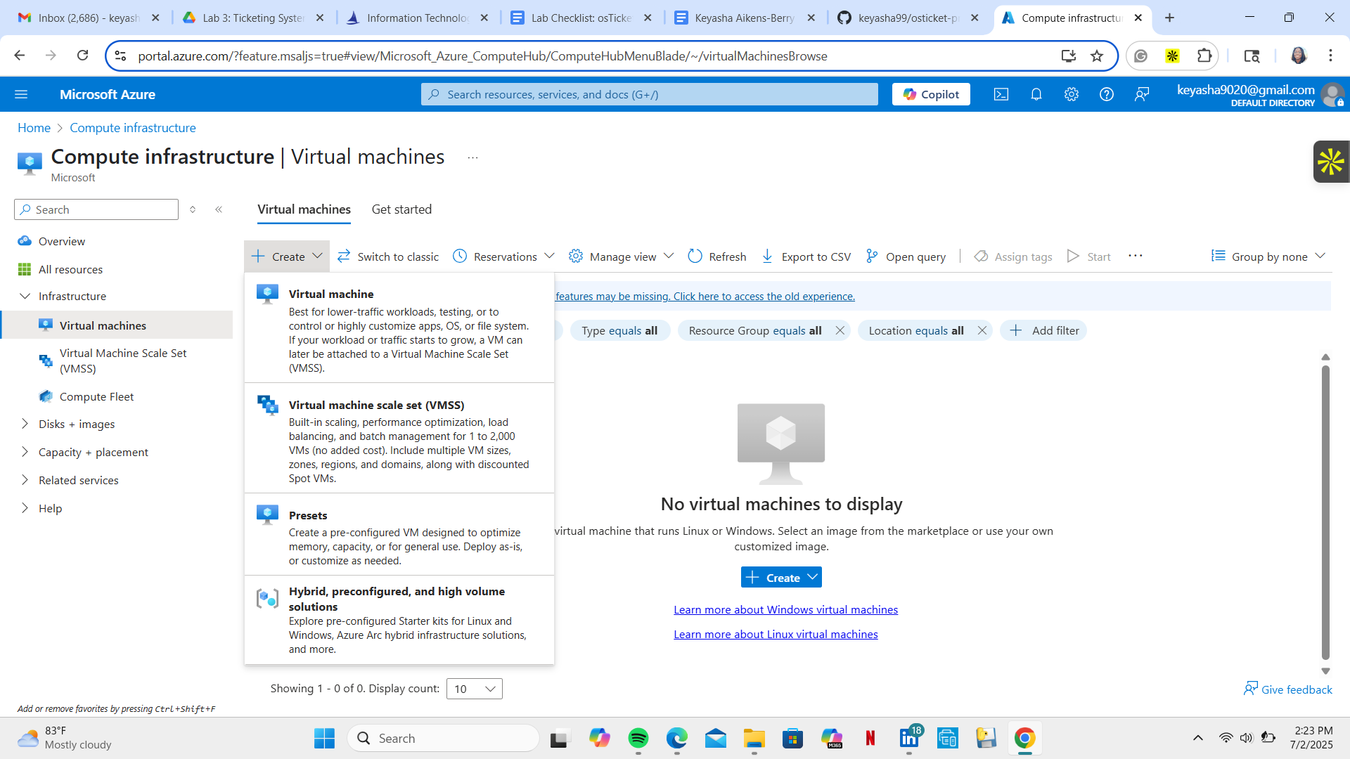Open browser extensions puzzle icon
This screenshot has width=1350, height=759.
1204,56
